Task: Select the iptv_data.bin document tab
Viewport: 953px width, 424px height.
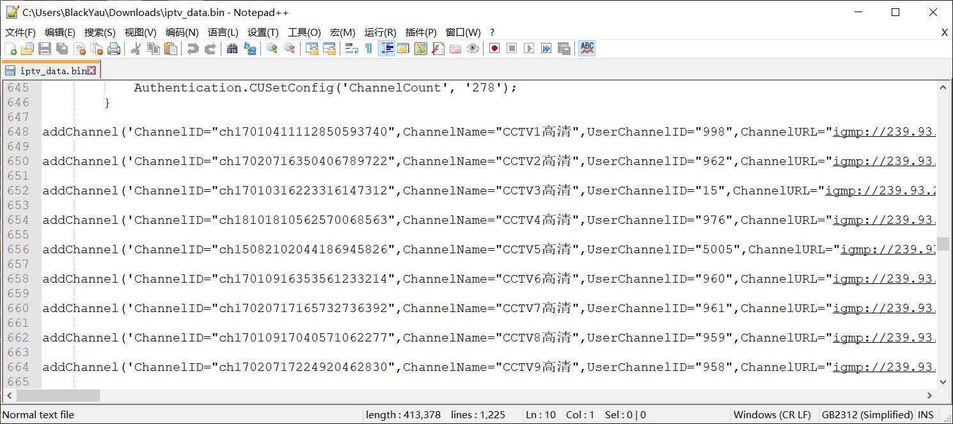Action: click(x=45, y=70)
